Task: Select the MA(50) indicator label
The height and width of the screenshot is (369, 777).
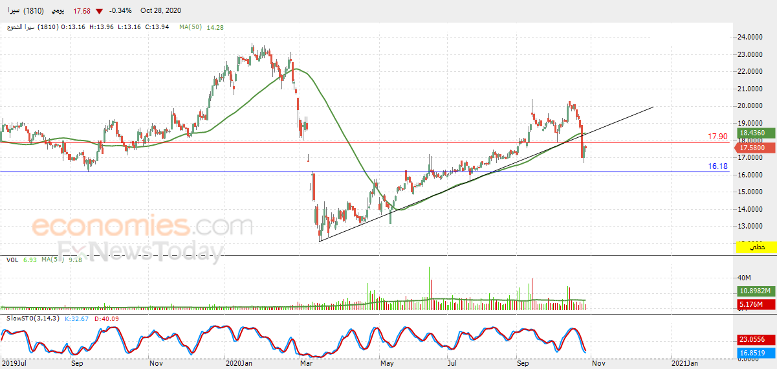Action: coord(191,27)
